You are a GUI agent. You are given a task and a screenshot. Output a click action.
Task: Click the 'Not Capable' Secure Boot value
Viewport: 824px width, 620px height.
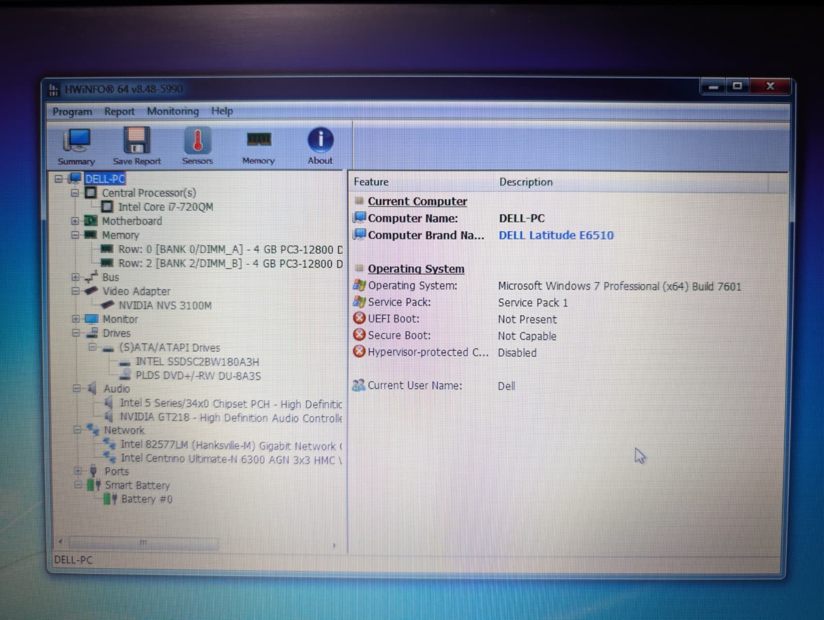(527, 336)
